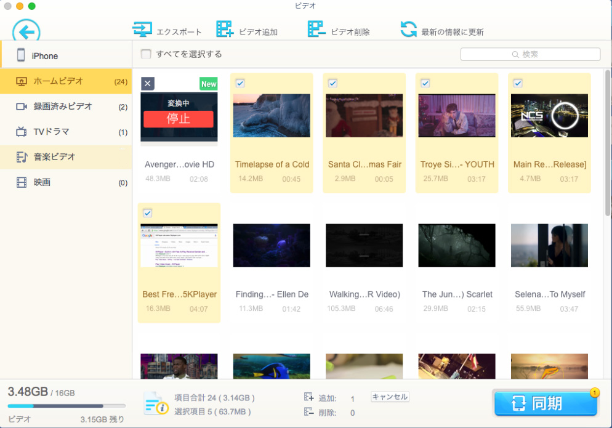Select the Best Fre...5KPlayer thumbnail

click(179, 246)
